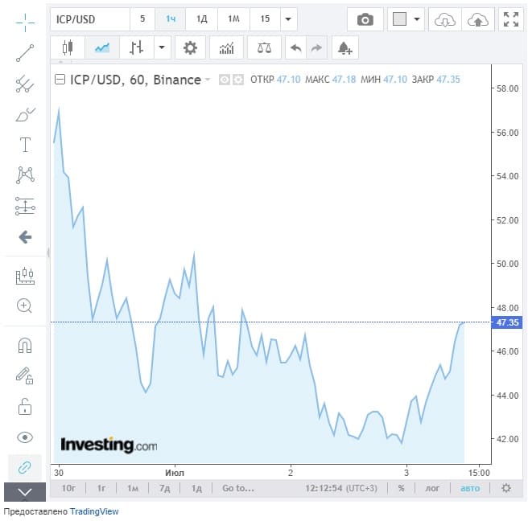This screenshot has width=528, height=521.
Task: Switch to the 1ч timeframe
Action: pyautogui.click(x=171, y=19)
